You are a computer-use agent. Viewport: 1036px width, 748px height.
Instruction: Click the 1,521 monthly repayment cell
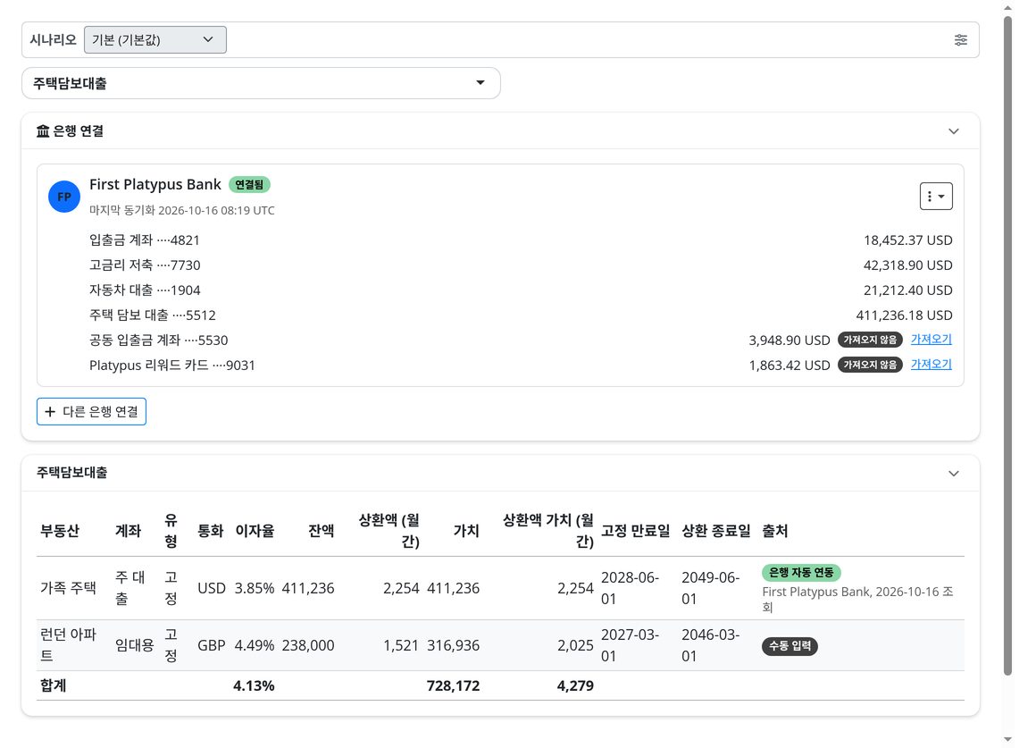(401, 645)
